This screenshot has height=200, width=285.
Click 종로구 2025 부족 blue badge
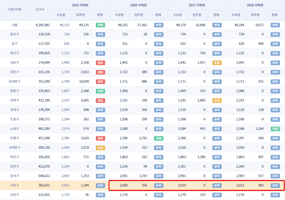point(100,34)
